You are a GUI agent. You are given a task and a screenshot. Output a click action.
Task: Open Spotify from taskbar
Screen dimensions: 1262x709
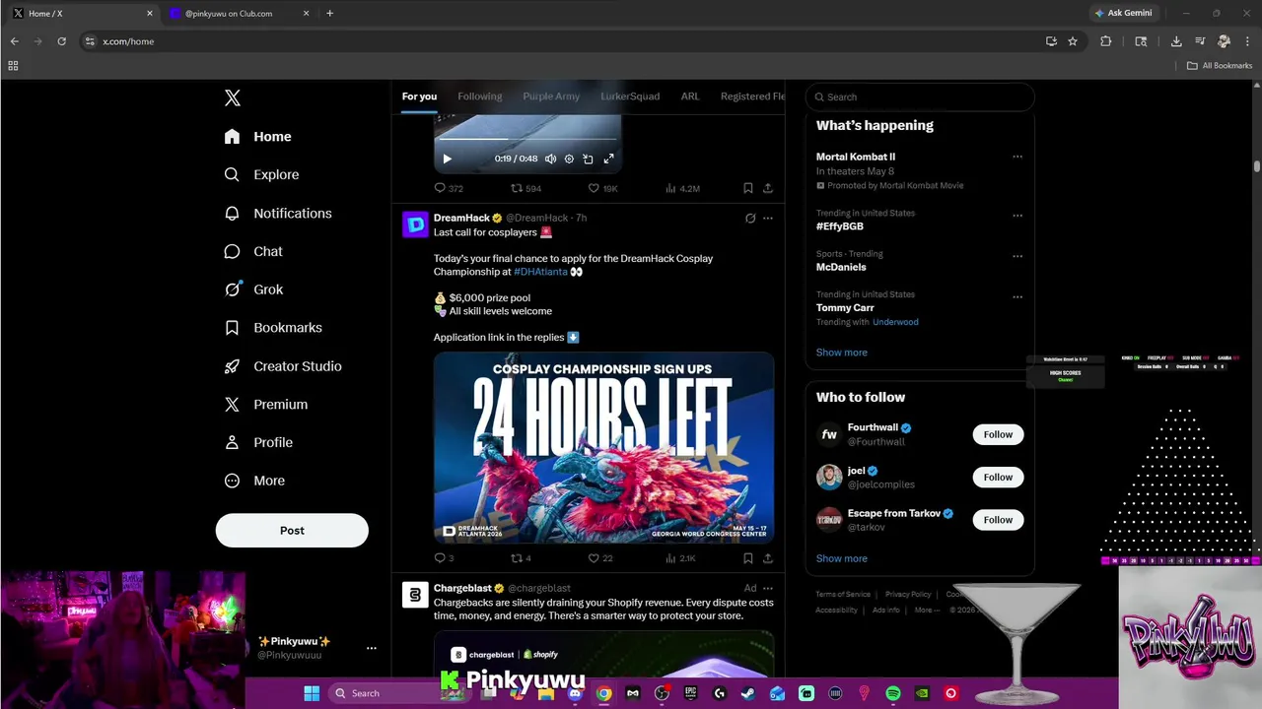point(893,693)
